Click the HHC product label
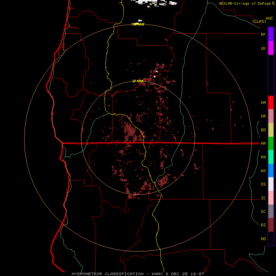 (x=270, y=18)
